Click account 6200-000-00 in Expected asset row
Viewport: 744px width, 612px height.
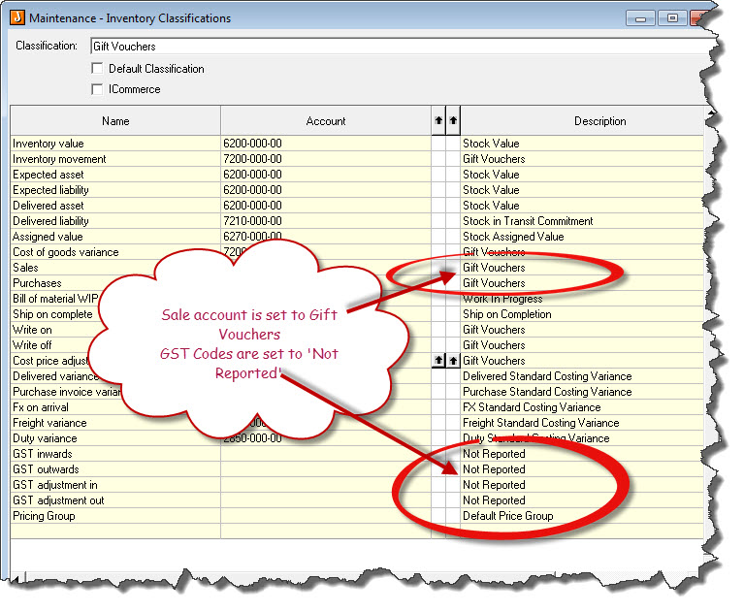(x=252, y=175)
